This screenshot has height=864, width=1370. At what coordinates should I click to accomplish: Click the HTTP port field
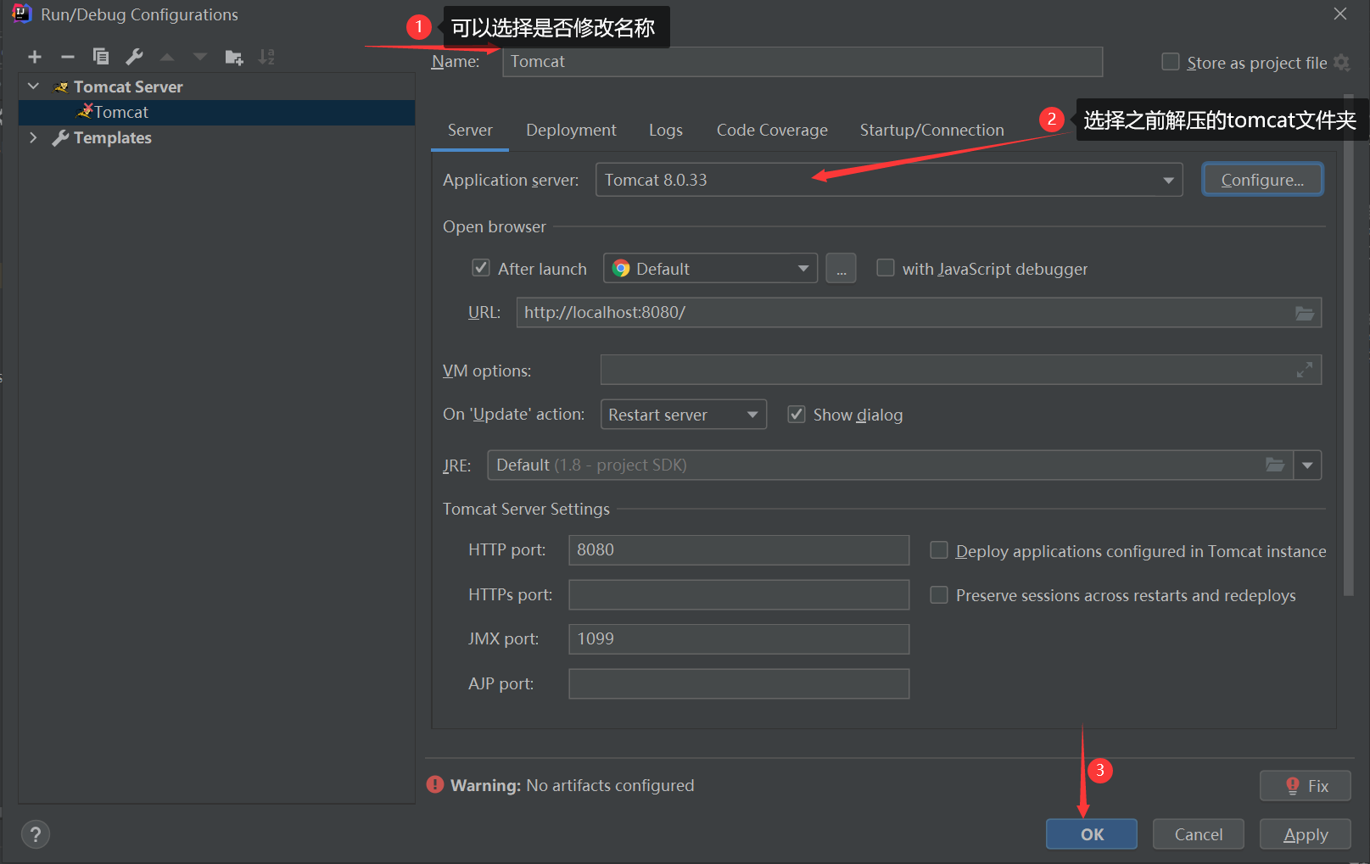[739, 550]
